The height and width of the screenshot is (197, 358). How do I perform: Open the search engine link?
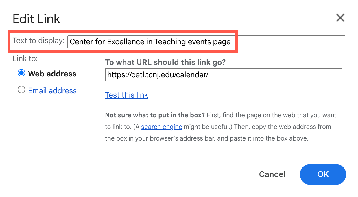click(x=161, y=127)
